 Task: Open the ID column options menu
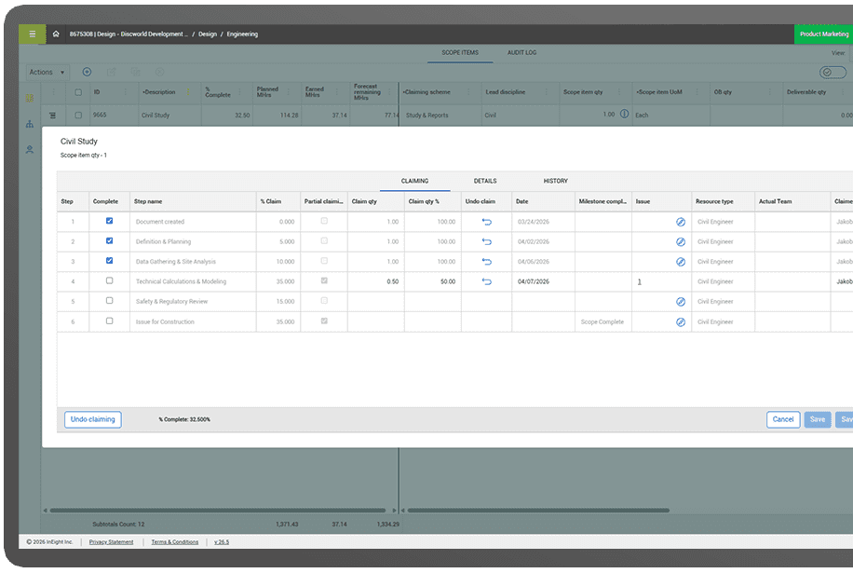(x=125, y=91)
